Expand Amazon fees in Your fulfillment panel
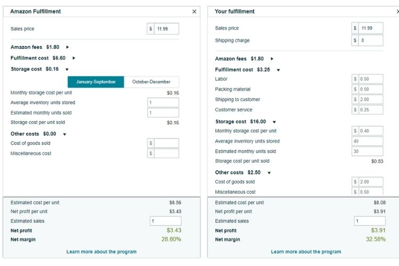This screenshot has width=399, height=266. click(x=272, y=59)
